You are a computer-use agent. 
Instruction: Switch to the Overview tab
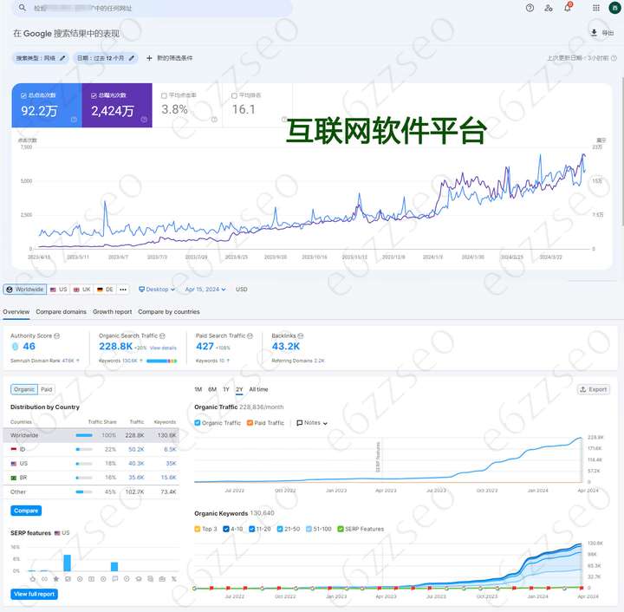click(16, 311)
